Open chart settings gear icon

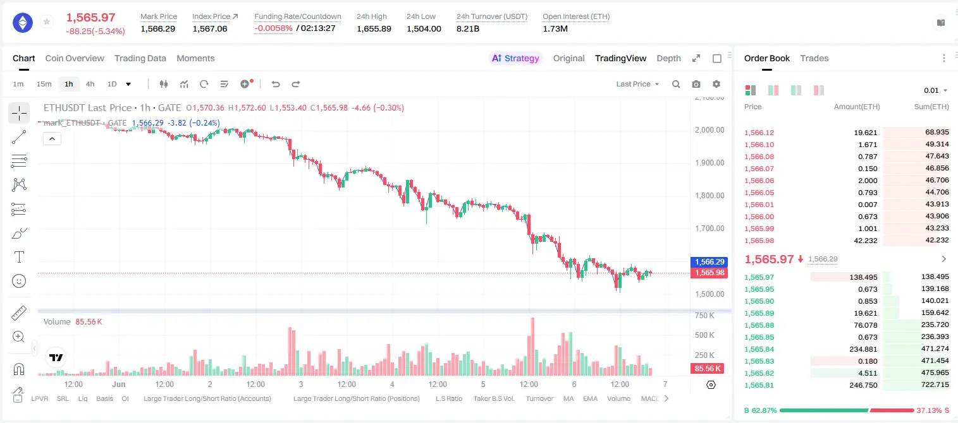click(x=716, y=84)
